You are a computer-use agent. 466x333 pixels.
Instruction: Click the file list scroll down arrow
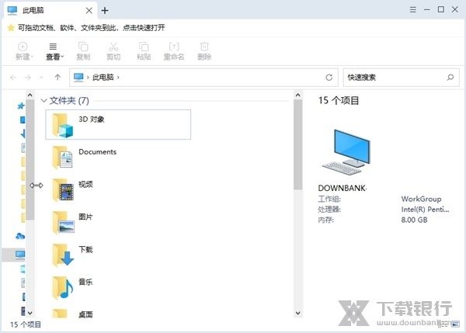(x=298, y=313)
